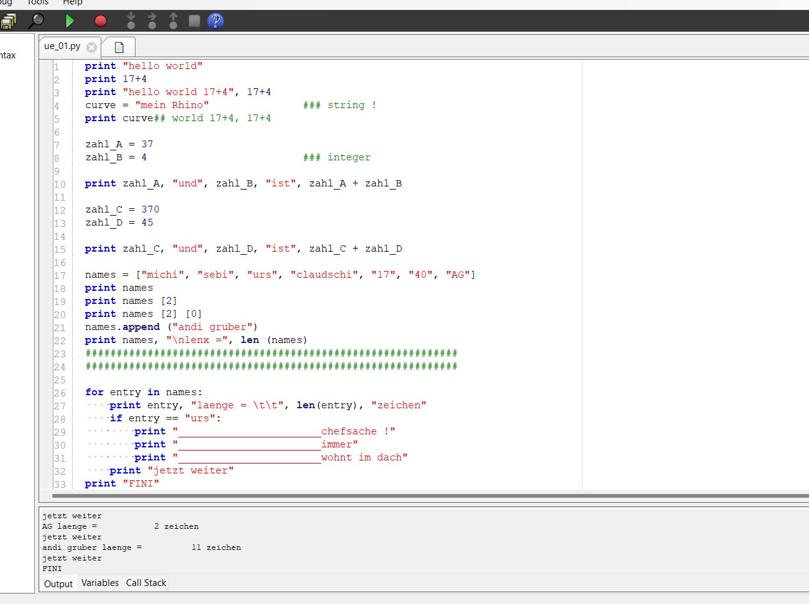
Task: Select the step over debug icon
Action: click(152, 21)
